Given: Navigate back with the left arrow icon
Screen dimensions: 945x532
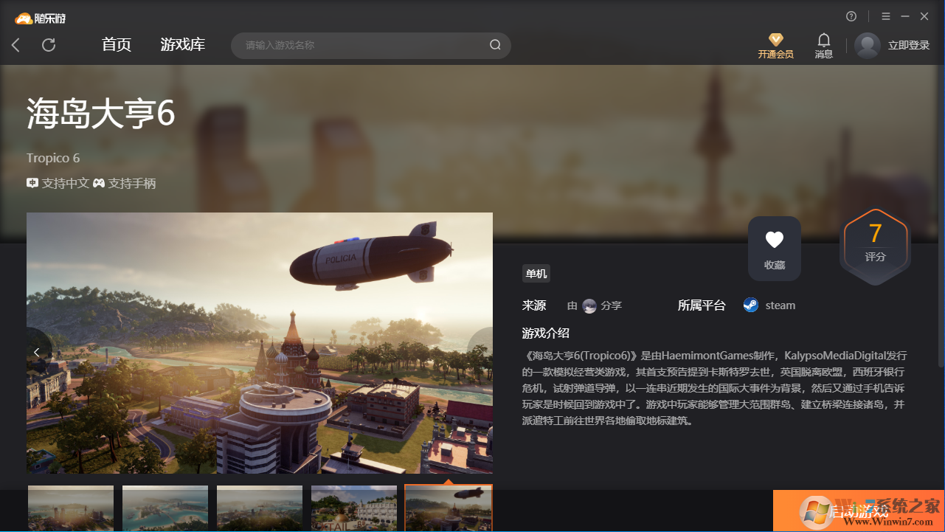Looking at the screenshot, I should (x=15, y=45).
